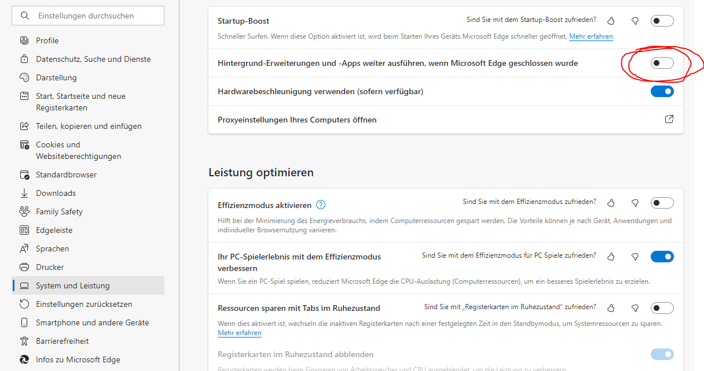Click the Darstellung palette icon

pos(24,77)
